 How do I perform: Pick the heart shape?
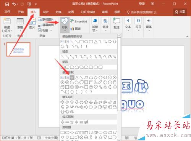95,87
